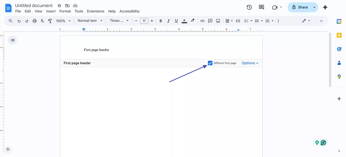Toggle bold formatting
Screen dimensions: 346x157
click(161, 20)
